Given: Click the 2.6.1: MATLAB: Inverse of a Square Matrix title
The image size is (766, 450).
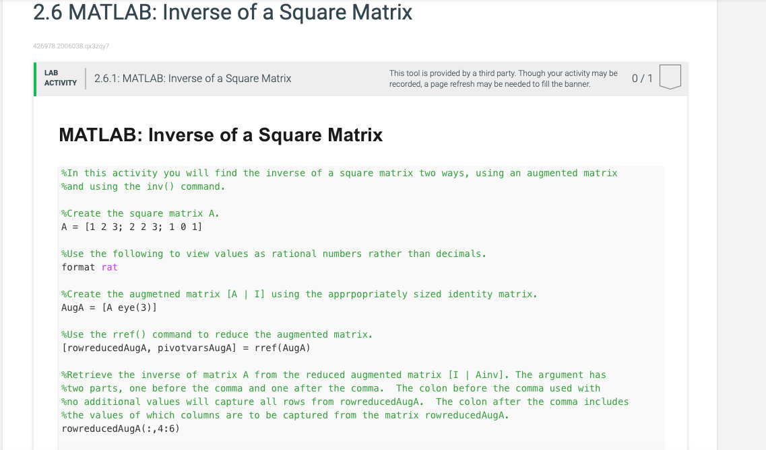Looking at the screenshot, I should [x=193, y=79].
